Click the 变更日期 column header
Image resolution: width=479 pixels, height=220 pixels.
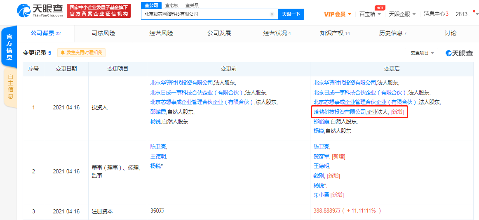coord(66,69)
